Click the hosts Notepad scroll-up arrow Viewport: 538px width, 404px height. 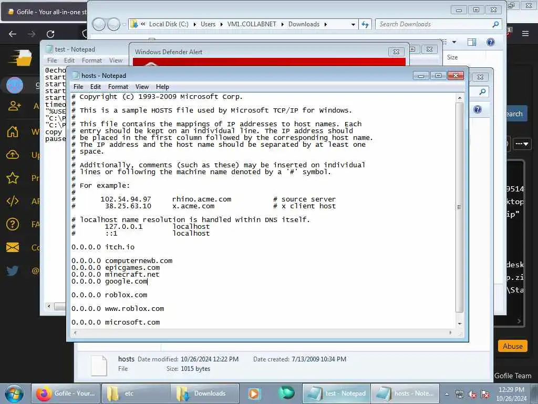click(459, 98)
